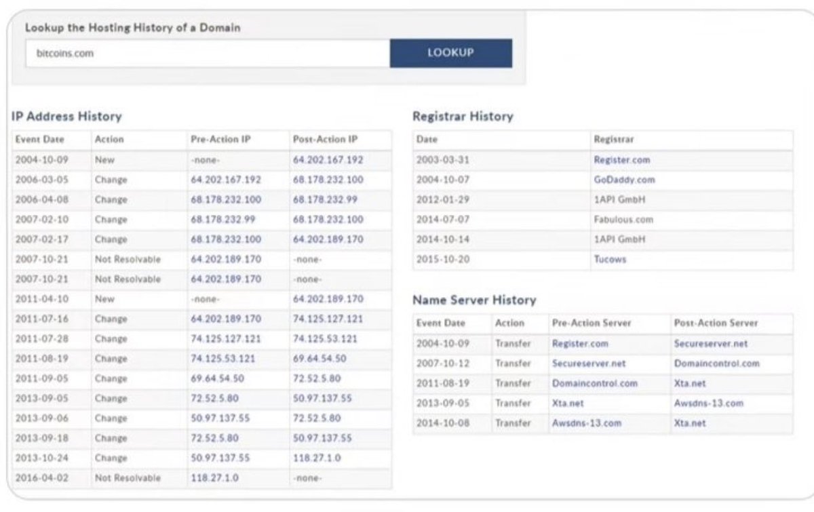The height and width of the screenshot is (512, 814).
Task: Click the date 2007-10-12 in Name Server History
Action: pyautogui.click(x=442, y=363)
